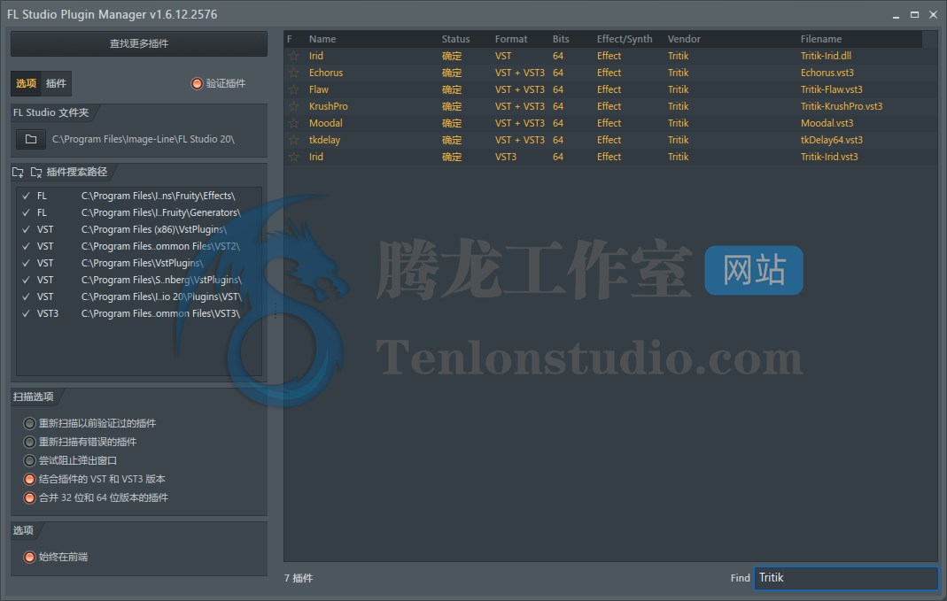The image size is (947, 601).
Task: Click filename Tritik-Irid.vst3
Action: [828, 158]
